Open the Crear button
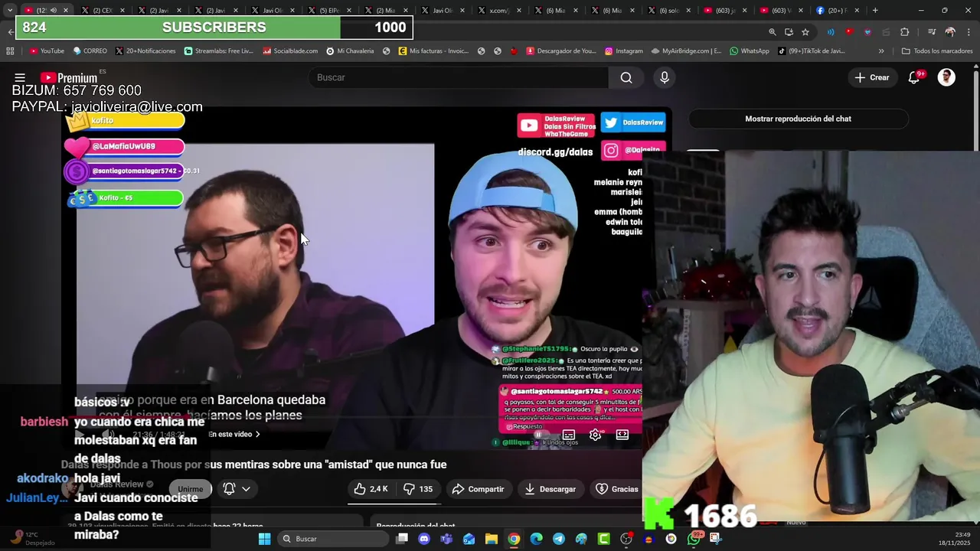This screenshot has height=551, width=980. click(872, 77)
